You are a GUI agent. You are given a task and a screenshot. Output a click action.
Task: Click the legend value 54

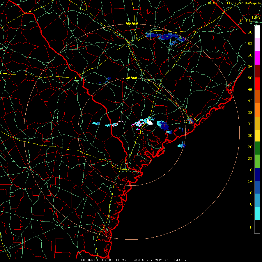[x=250, y=66]
